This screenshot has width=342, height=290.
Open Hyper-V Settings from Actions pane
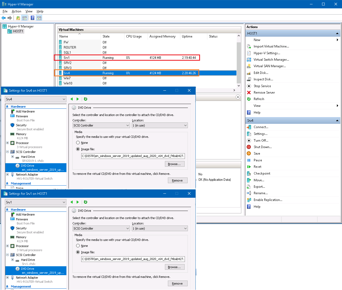tap(267, 53)
